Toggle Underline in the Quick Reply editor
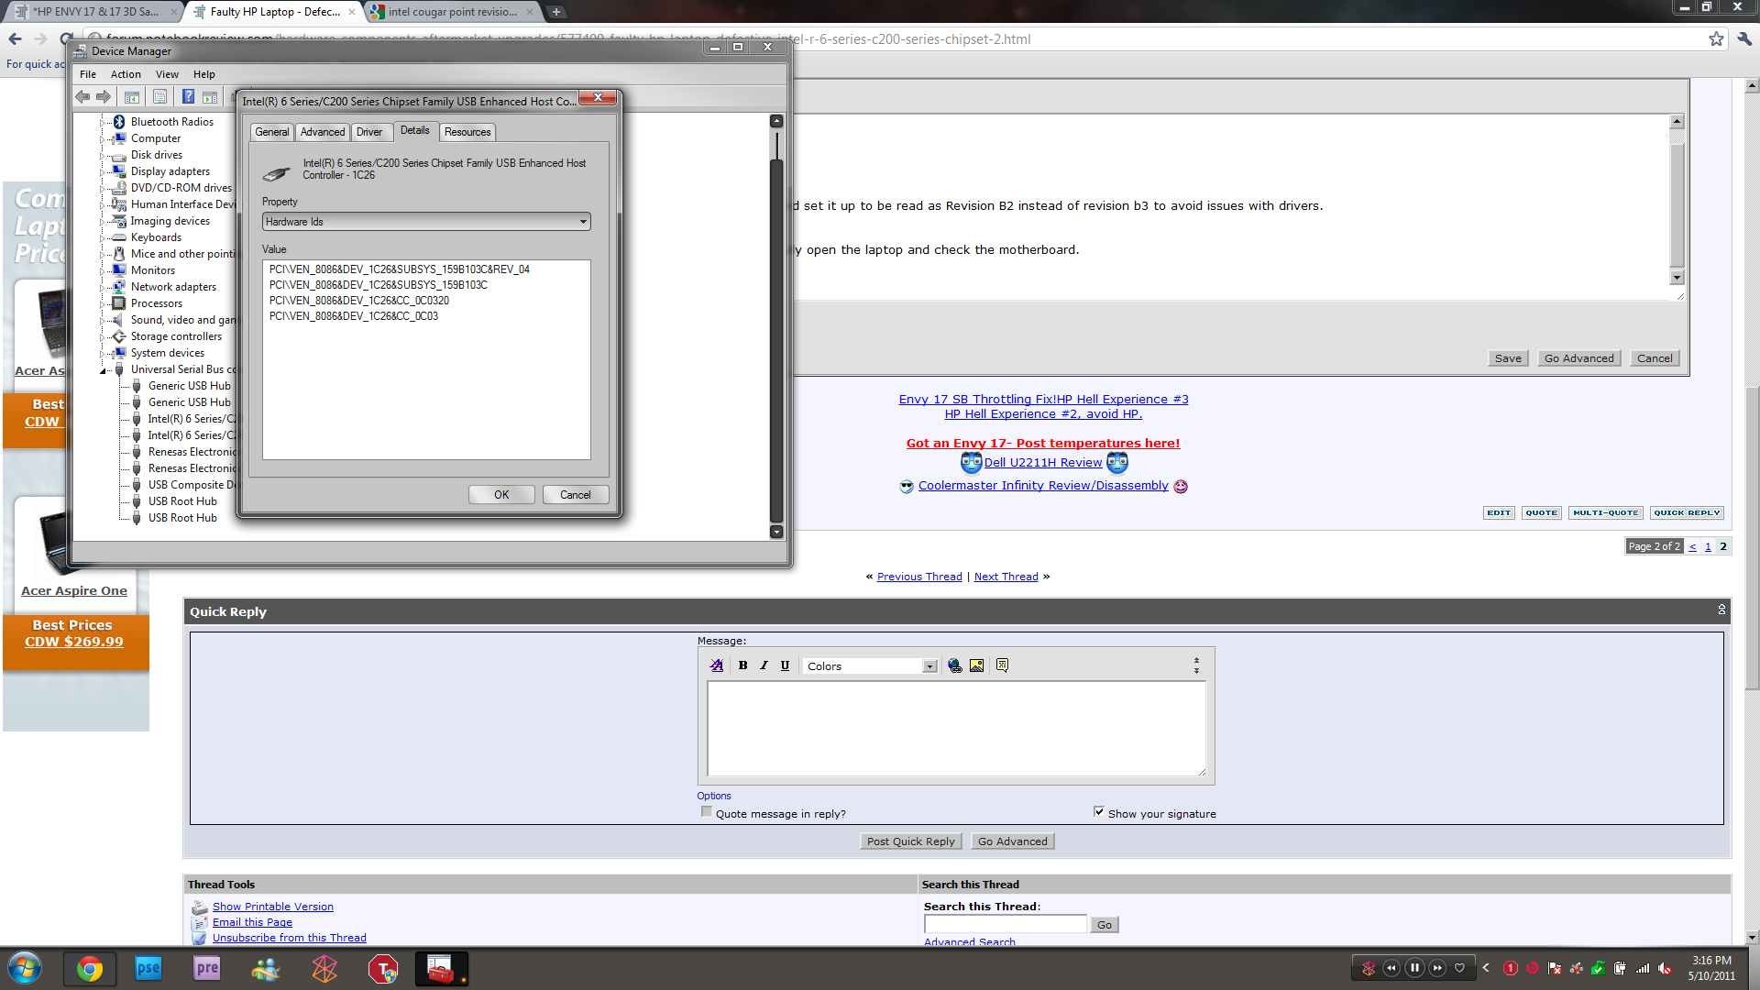Image resolution: width=1760 pixels, height=990 pixels. point(785,665)
